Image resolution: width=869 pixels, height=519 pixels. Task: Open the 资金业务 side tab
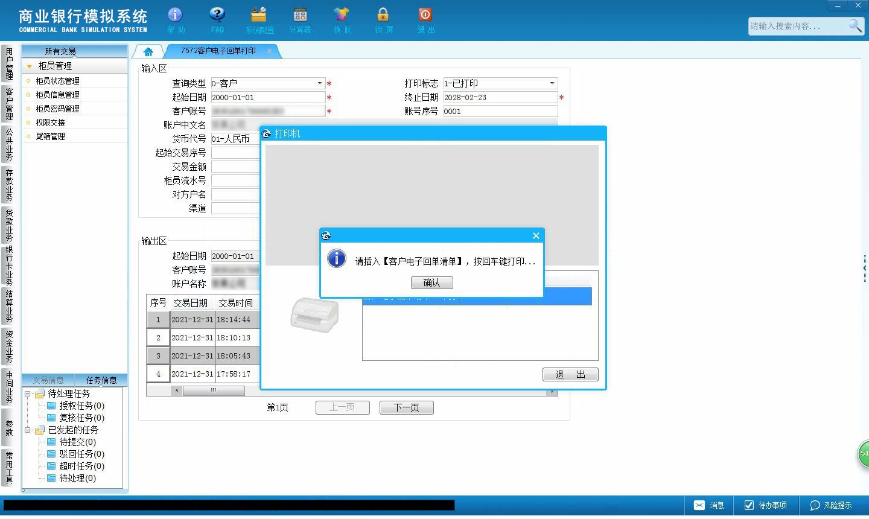[x=9, y=347]
